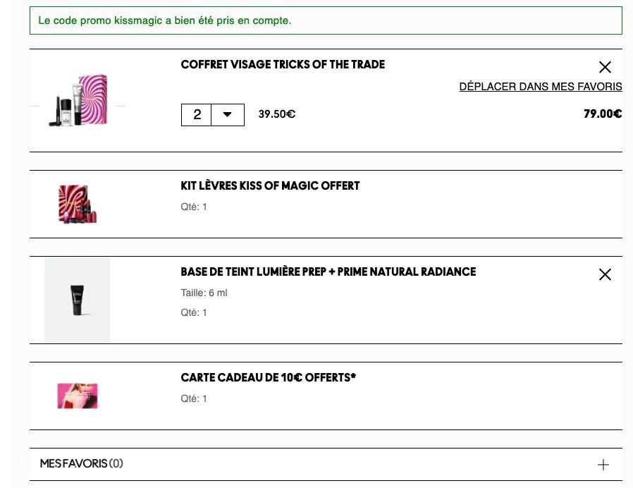The width and height of the screenshot is (633, 488).
Task: Click the quantity value 2 box
Action: coord(197,115)
